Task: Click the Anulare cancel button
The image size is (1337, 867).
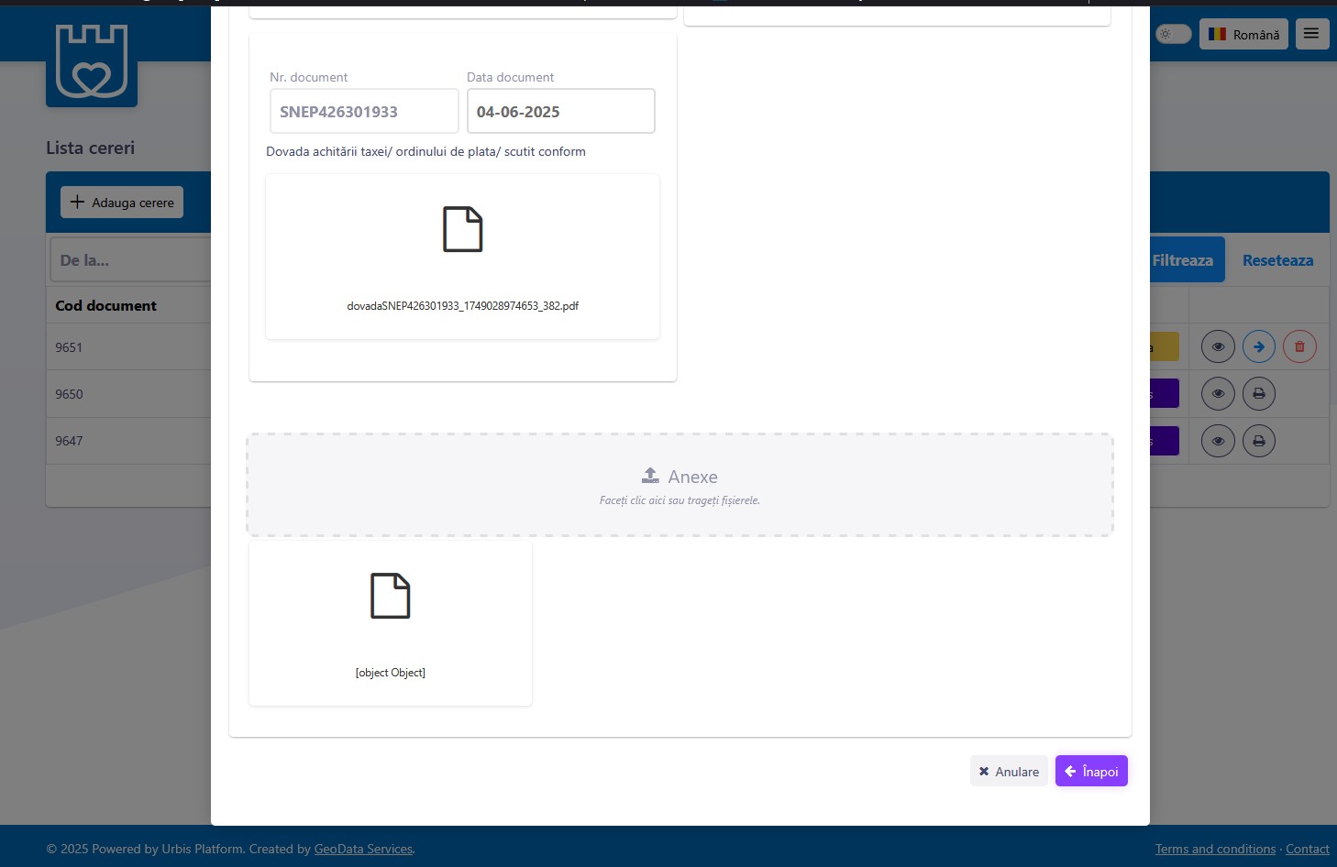Action: [x=1008, y=772]
